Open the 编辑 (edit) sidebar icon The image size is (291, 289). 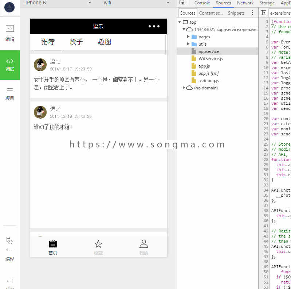(x=10, y=33)
